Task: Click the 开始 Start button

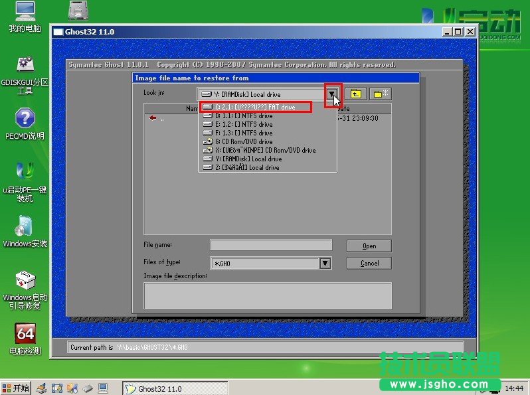Action: 16,388
